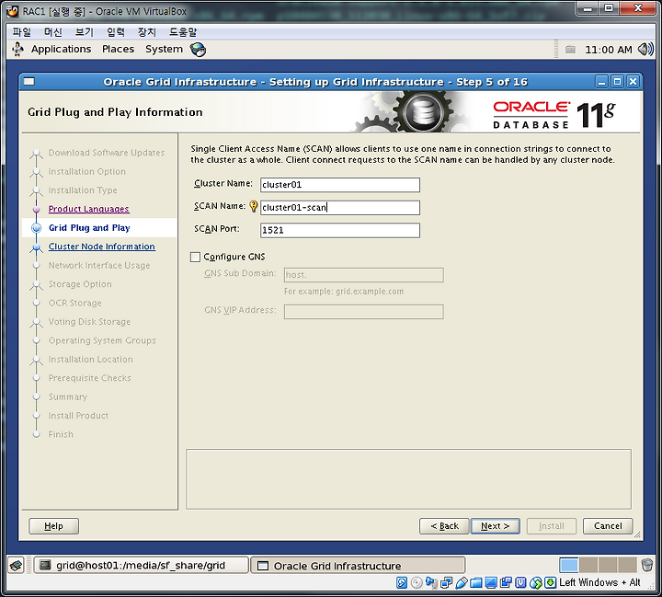Click the audio status icon in VirtualBox bar
The image size is (662, 597).
coord(431,582)
